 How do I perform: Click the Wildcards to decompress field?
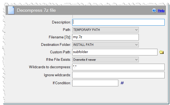click(118, 67)
